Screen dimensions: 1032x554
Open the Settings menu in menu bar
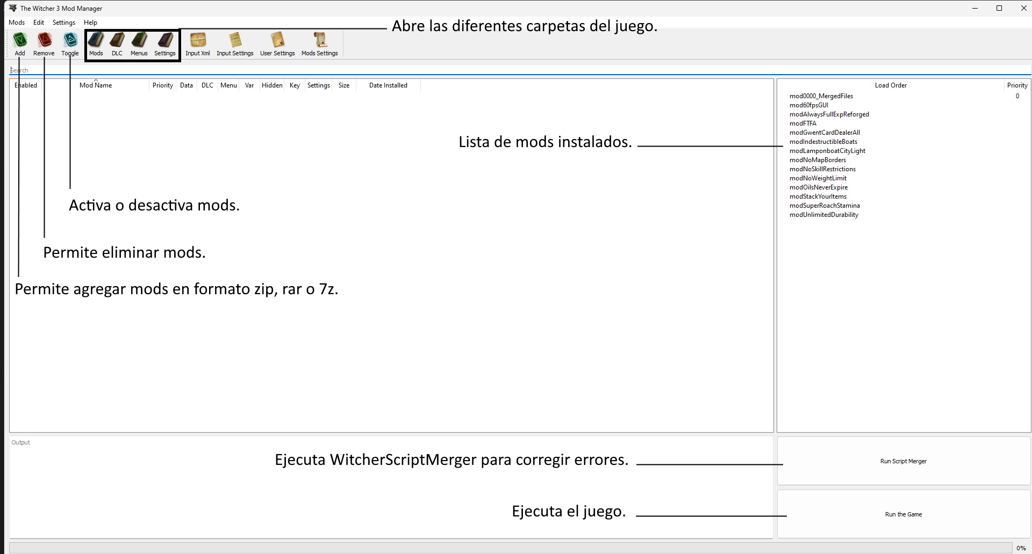pos(64,23)
